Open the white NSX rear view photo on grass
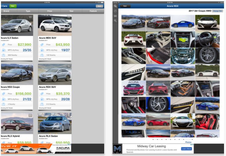The height and width of the screenshot is (156, 226). pos(133,39)
